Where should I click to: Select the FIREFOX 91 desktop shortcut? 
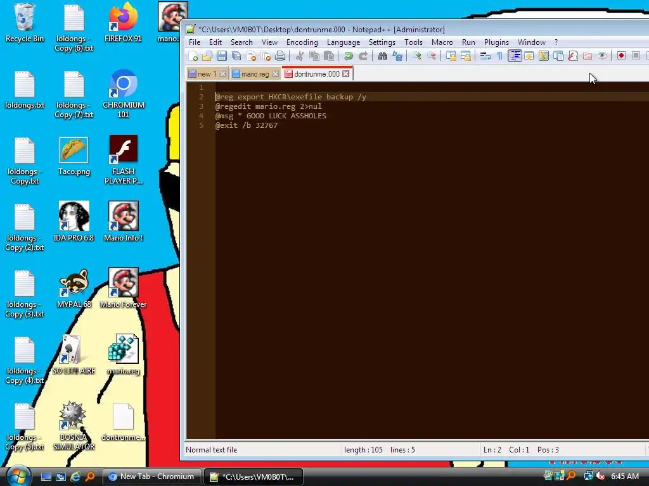click(123, 23)
